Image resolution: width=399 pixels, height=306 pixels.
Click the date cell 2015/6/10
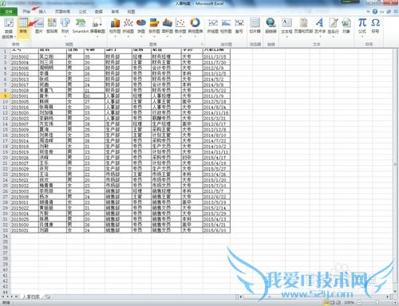coord(216,230)
